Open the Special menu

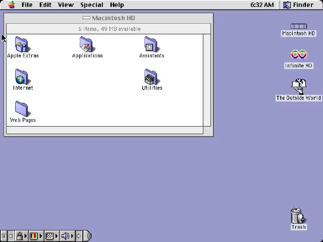click(x=92, y=5)
